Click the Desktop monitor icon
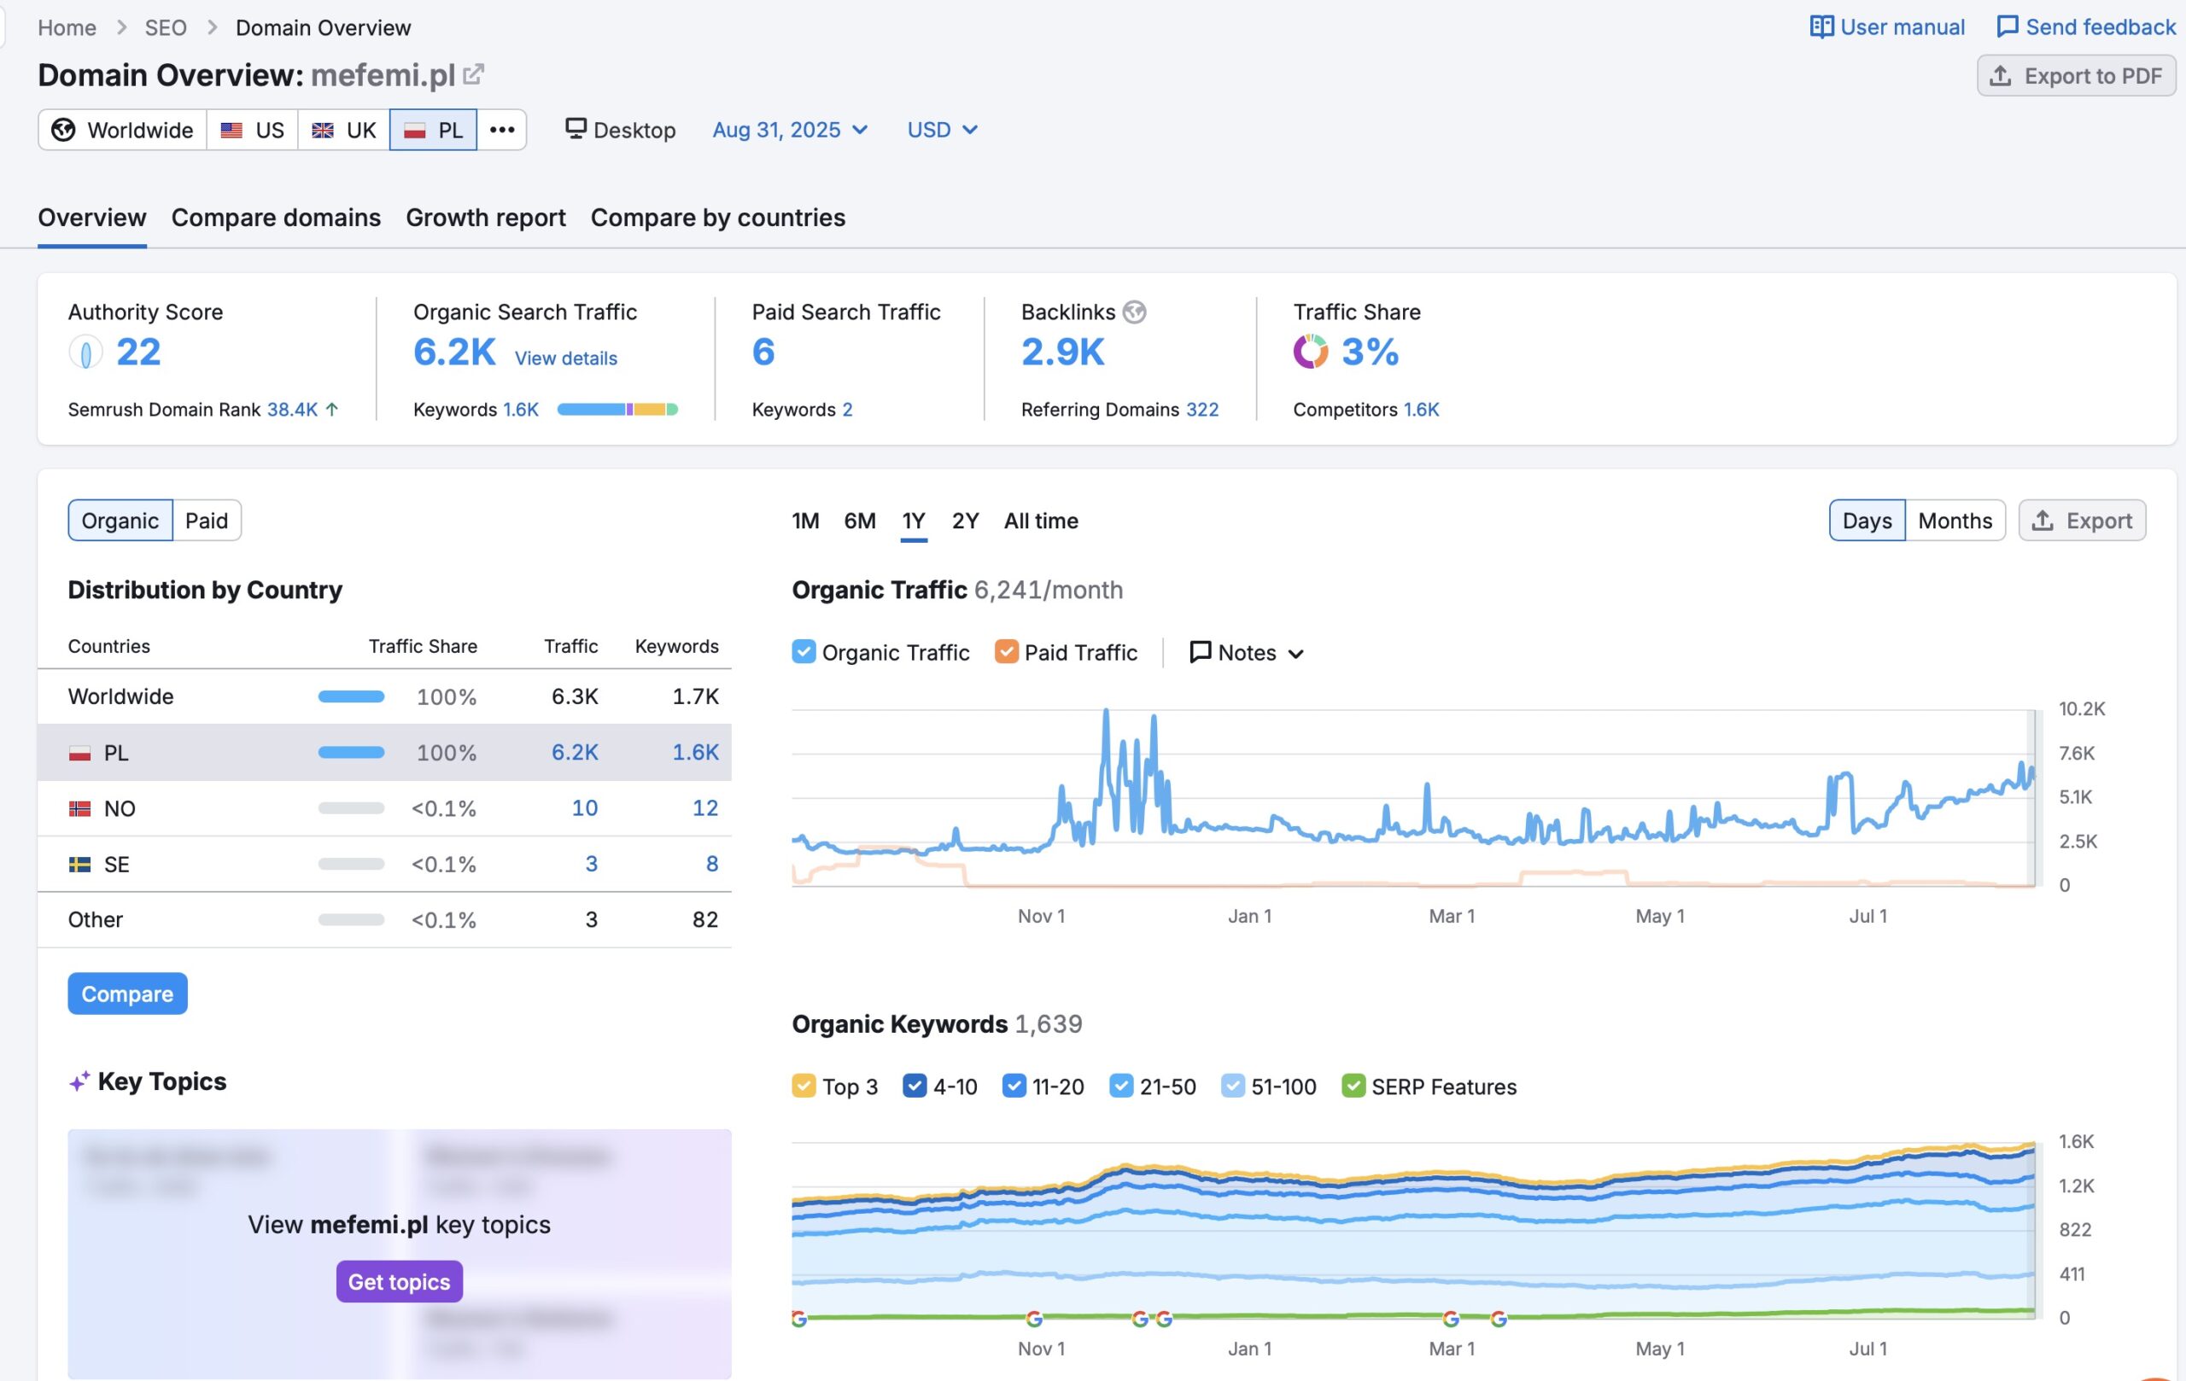Screen dimensions: 2186x1381 tap(576, 129)
